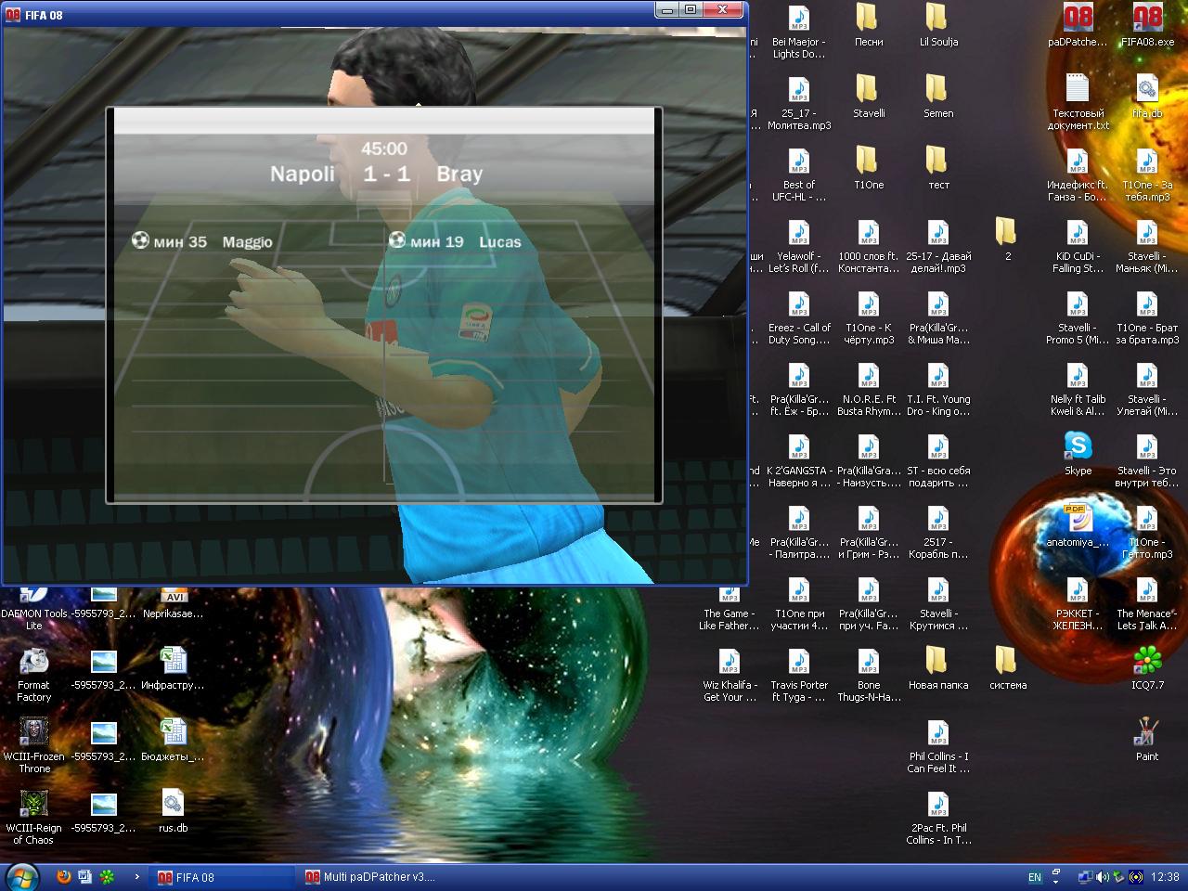1188x891 pixels.
Task: Click Lucas goal entry in FIFA 08
Action: (455, 241)
